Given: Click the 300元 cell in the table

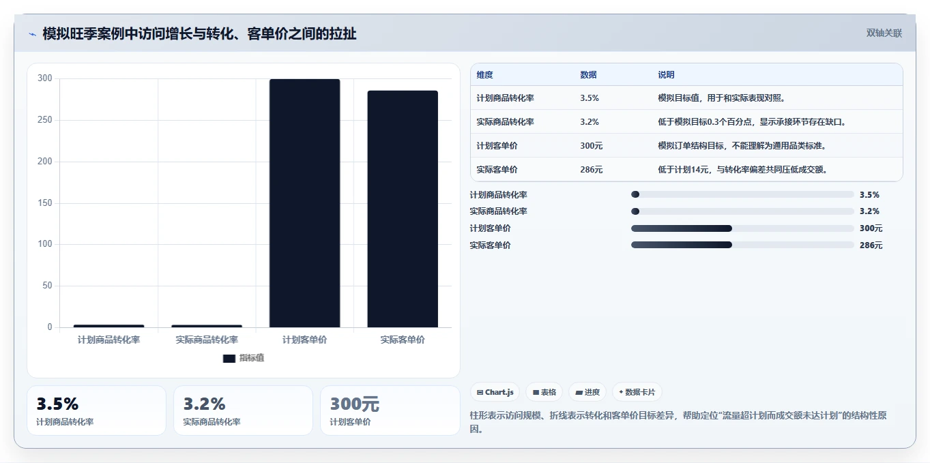Looking at the screenshot, I should pyautogui.click(x=592, y=146).
